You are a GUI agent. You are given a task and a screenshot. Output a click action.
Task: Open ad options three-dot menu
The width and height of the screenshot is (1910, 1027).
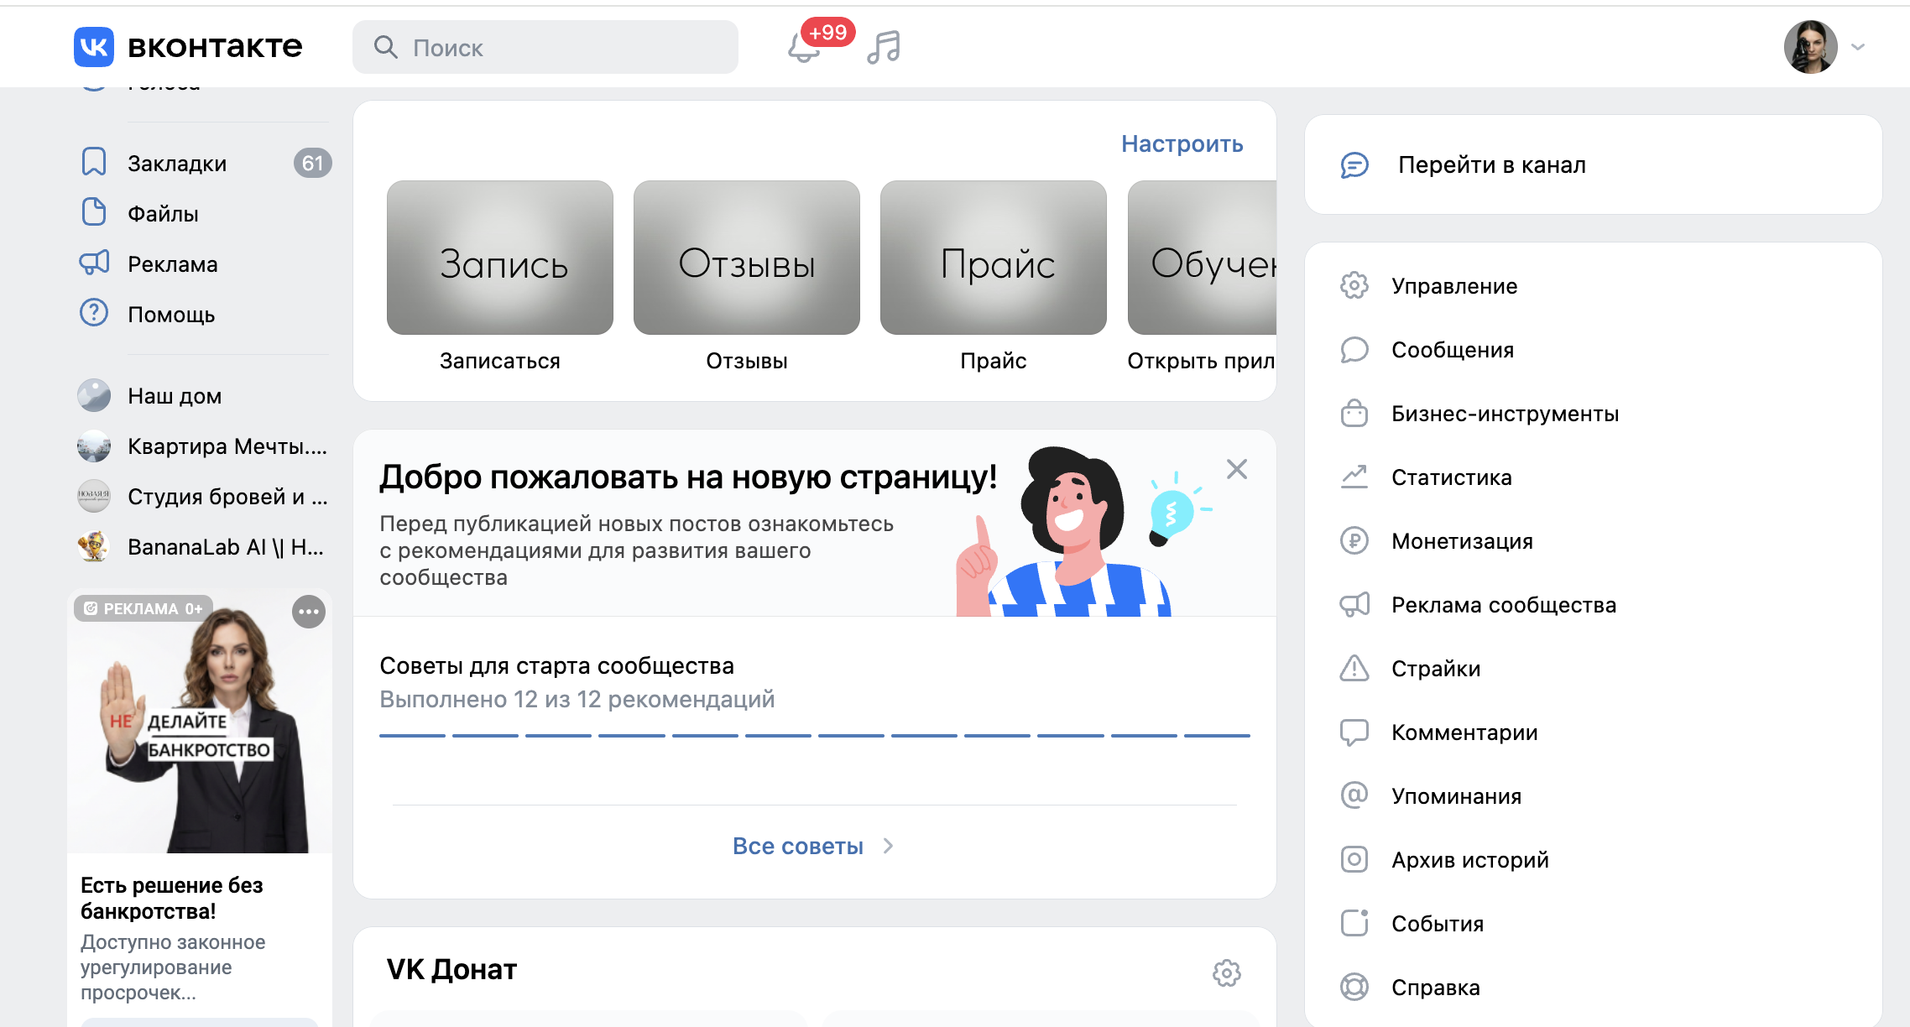click(309, 612)
